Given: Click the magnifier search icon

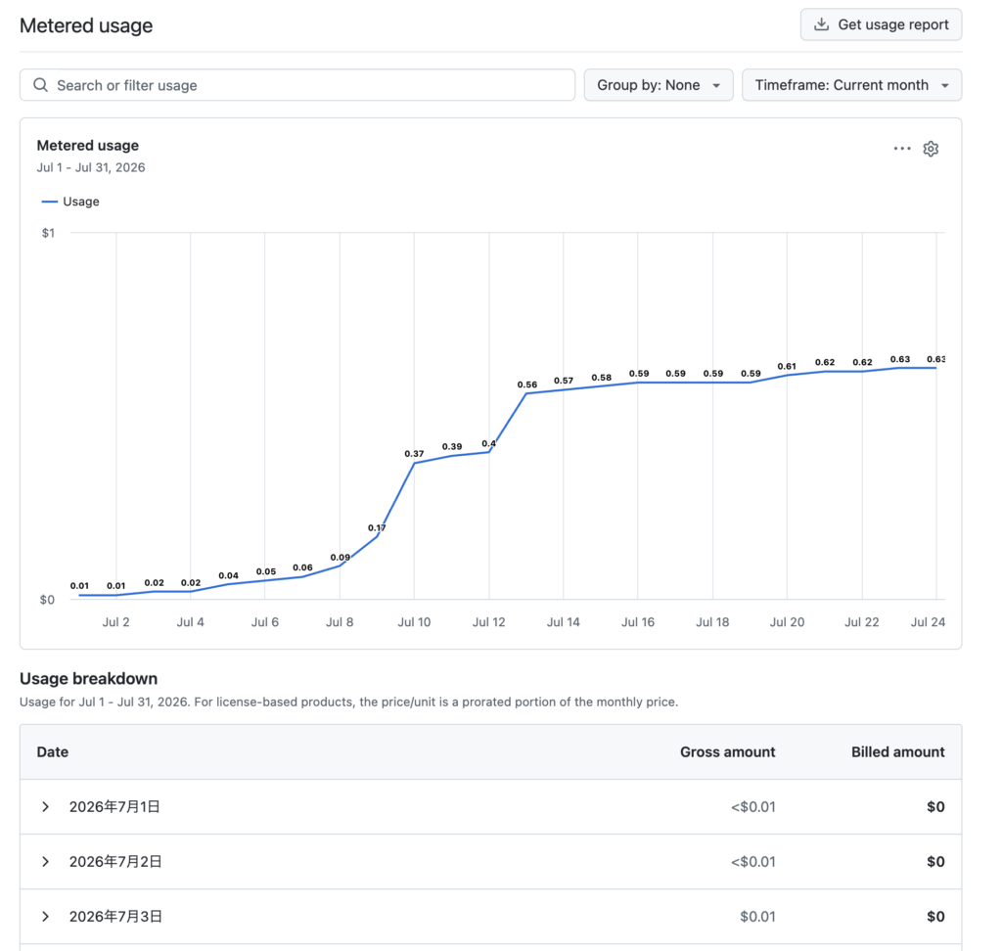Looking at the screenshot, I should 40,85.
